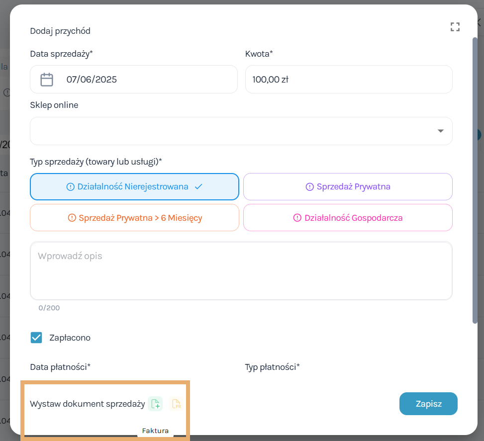Focus the Wprowadź opis description box
This screenshot has height=441, width=484.
[x=241, y=270]
